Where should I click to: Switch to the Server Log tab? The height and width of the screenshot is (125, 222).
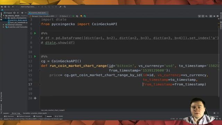pyautogui.click(x=16, y=113)
